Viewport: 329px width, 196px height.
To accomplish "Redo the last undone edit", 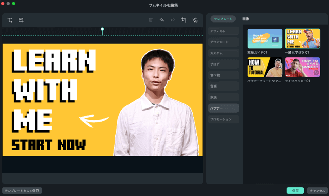I will click(173, 20).
